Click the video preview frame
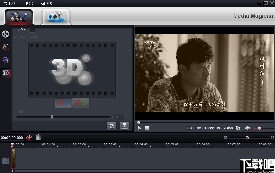This screenshot has width=275, height=173. tap(205, 73)
